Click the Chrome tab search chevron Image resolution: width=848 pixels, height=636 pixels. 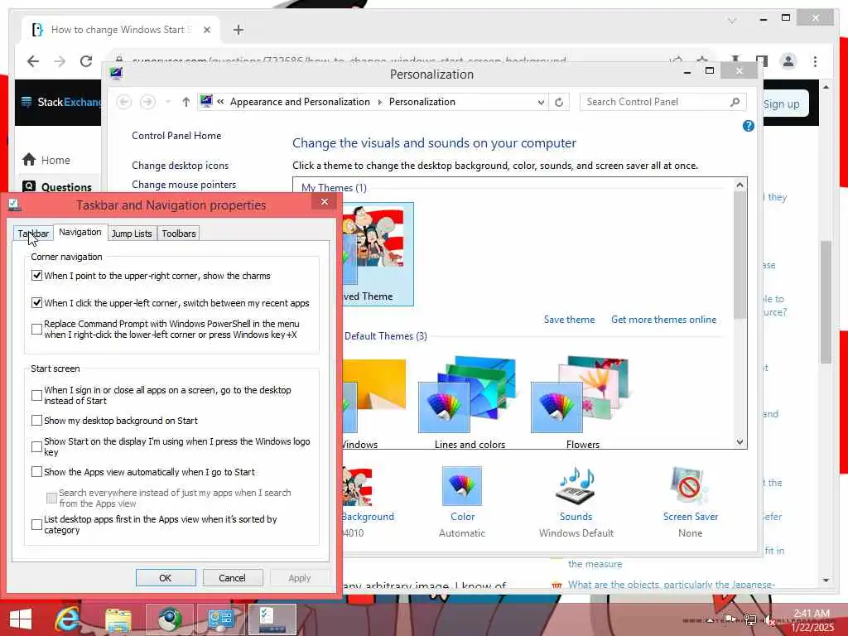tap(732, 21)
